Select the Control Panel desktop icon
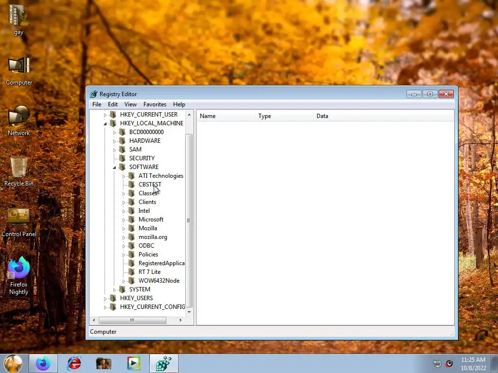Image resolution: width=498 pixels, height=373 pixels. [19, 222]
